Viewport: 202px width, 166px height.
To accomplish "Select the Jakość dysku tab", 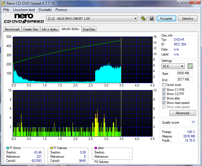I will [70, 29].
